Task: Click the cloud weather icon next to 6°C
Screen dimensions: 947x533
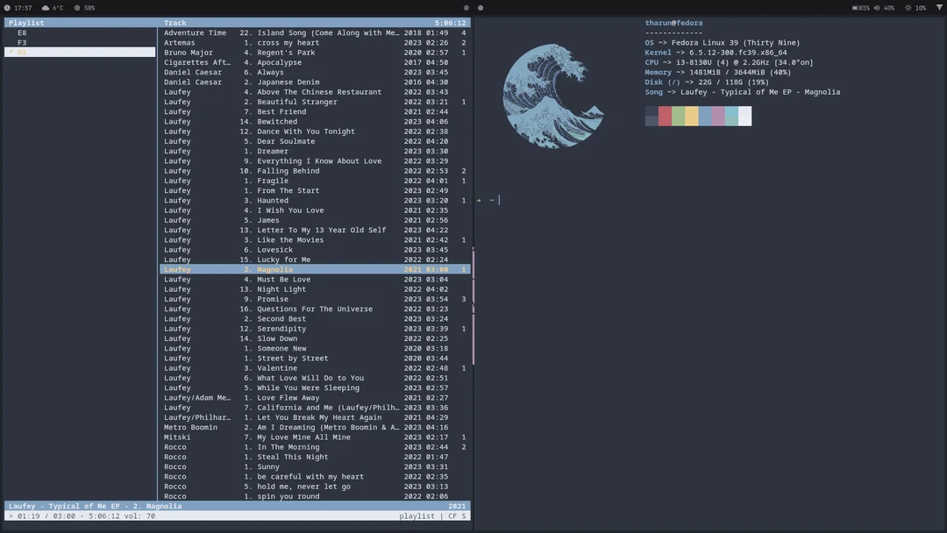Action: [45, 6]
